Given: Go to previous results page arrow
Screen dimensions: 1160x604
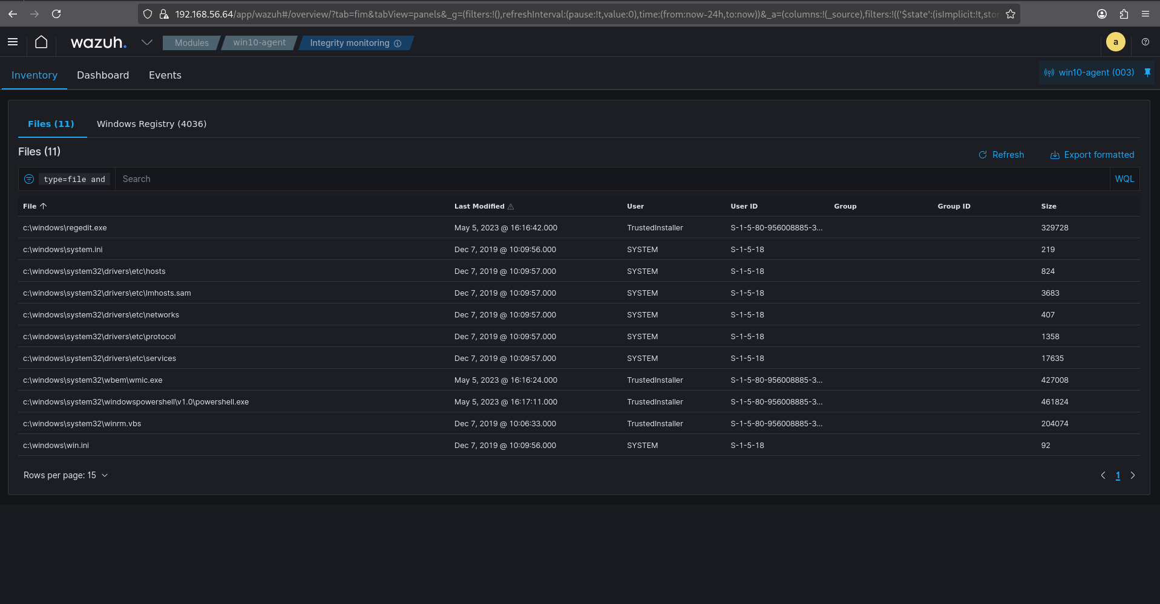Looking at the screenshot, I should 1103,475.
